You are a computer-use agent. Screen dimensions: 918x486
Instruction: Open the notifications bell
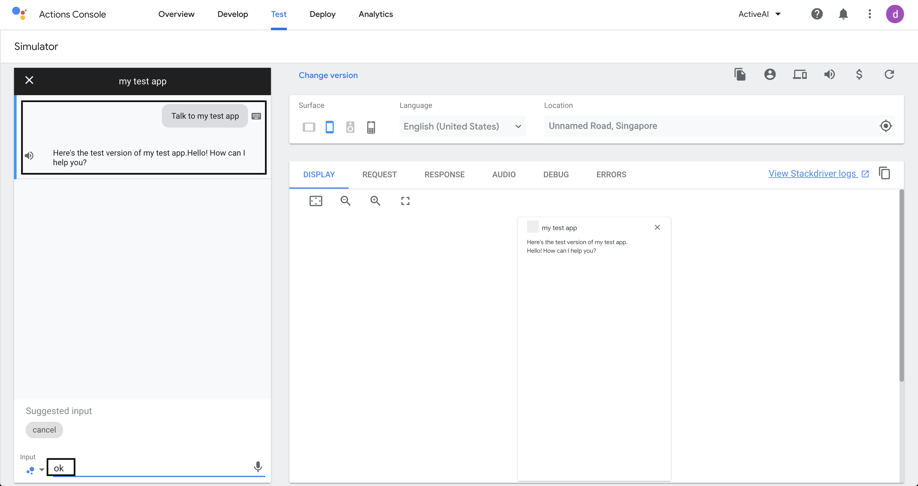point(843,14)
